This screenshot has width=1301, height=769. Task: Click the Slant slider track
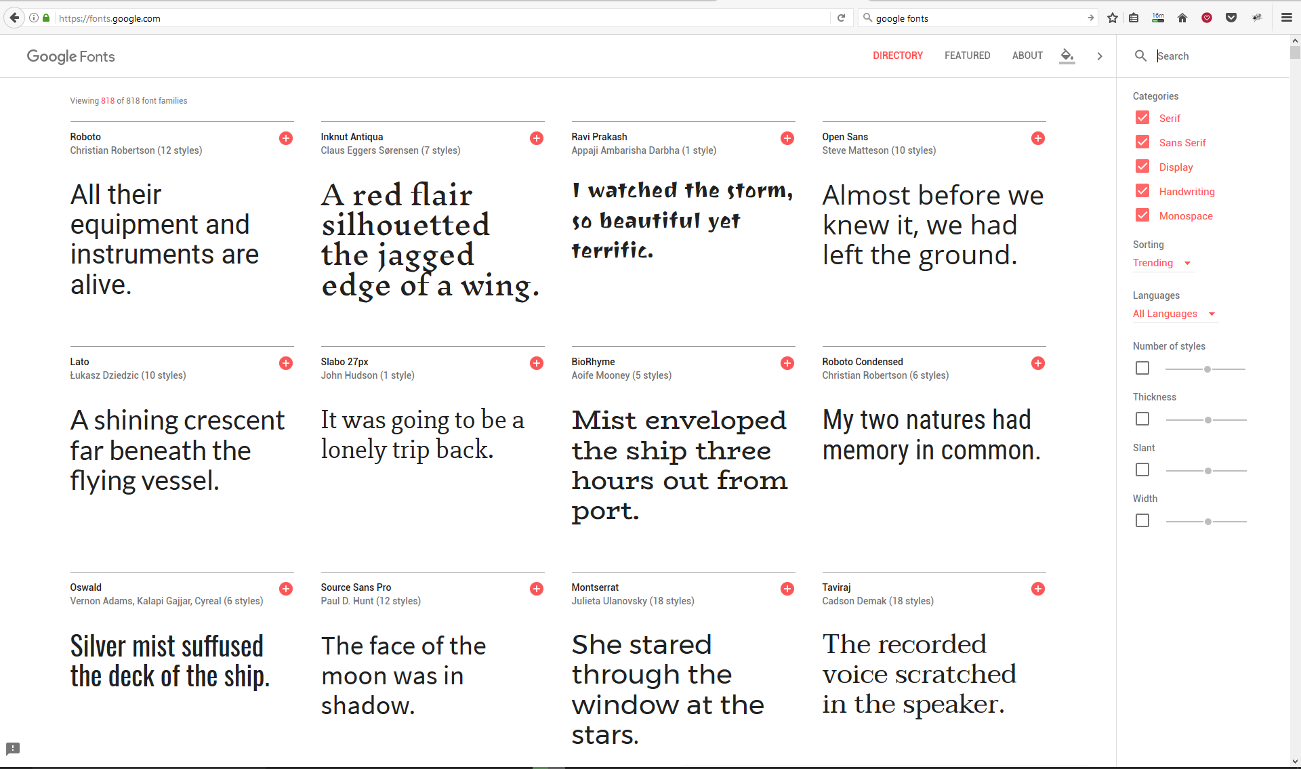point(1205,471)
